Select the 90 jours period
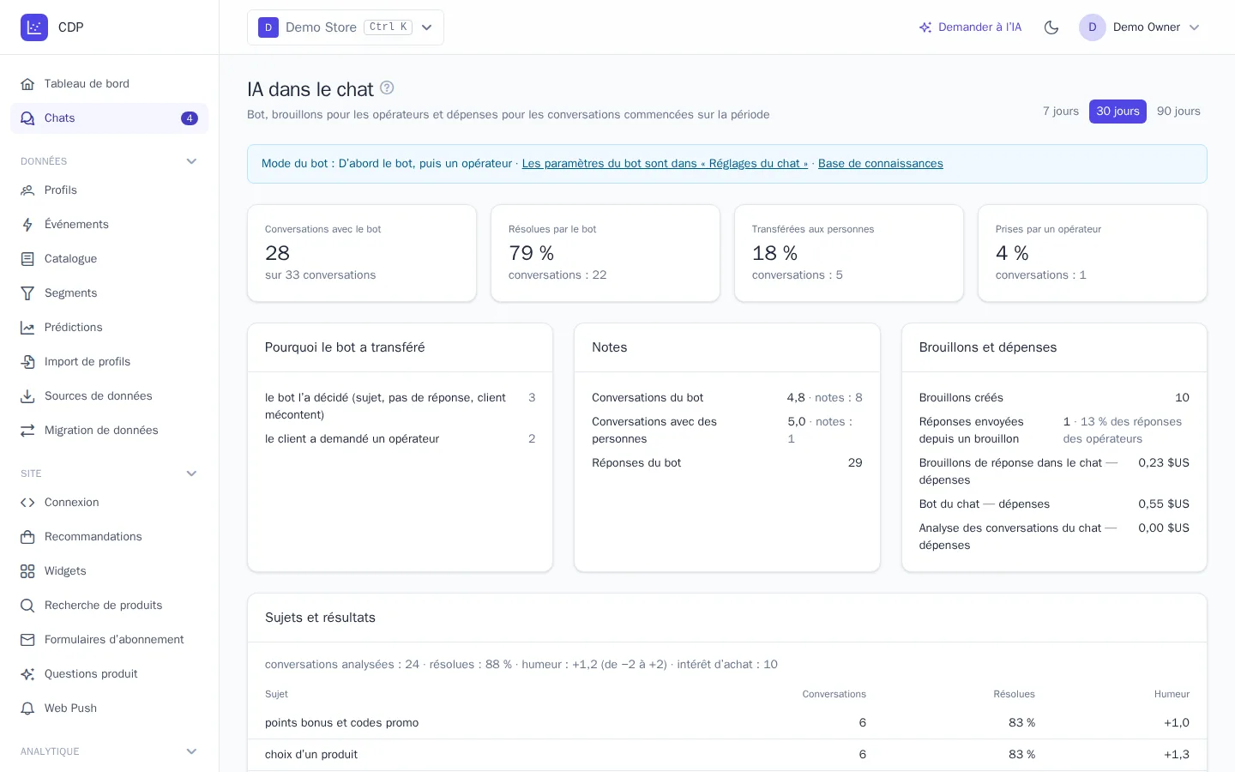Viewport: 1235px width, 772px height. pos(1178,112)
